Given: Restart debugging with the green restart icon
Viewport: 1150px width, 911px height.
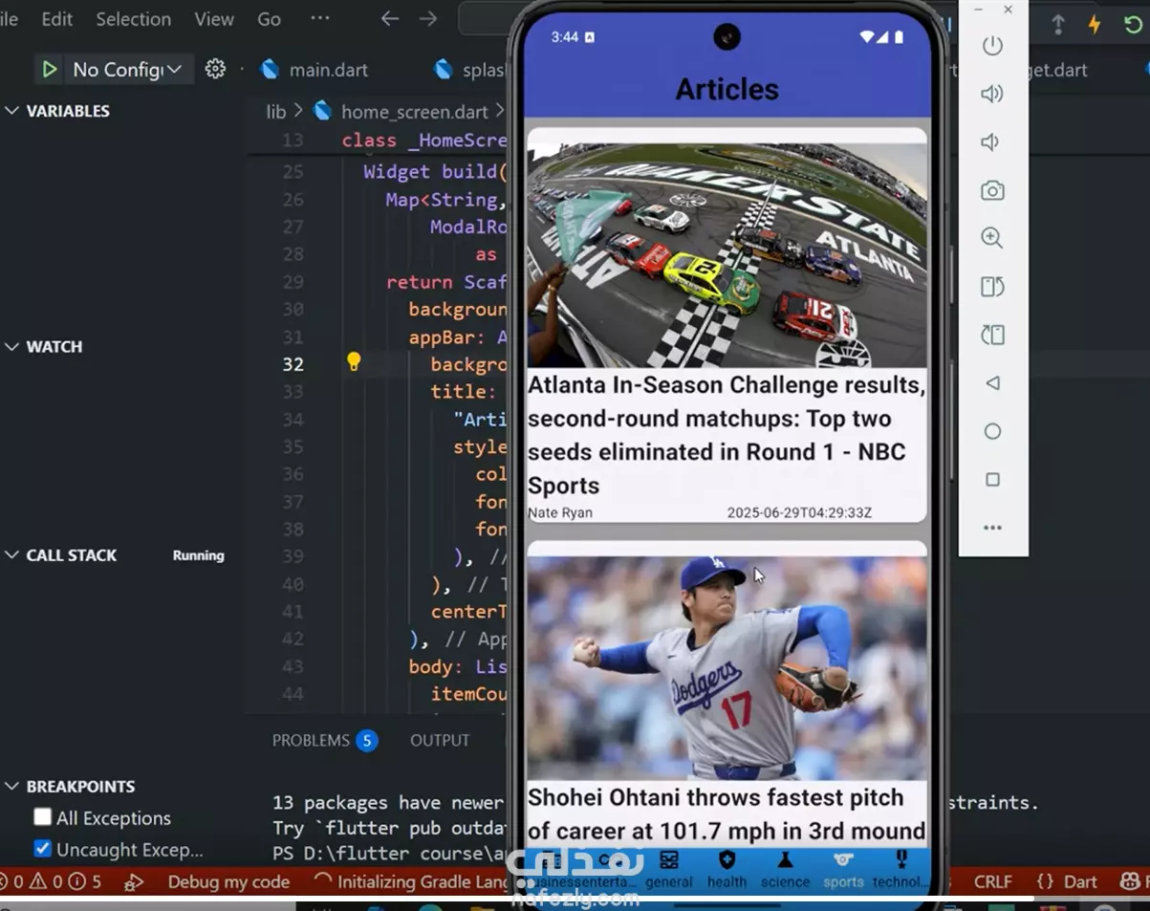Looking at the screenshot, I should coord(1133,25).
